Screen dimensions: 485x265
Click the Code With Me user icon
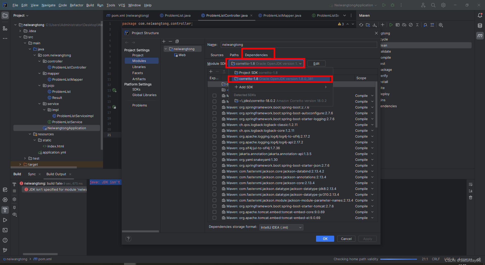[423, 5]
